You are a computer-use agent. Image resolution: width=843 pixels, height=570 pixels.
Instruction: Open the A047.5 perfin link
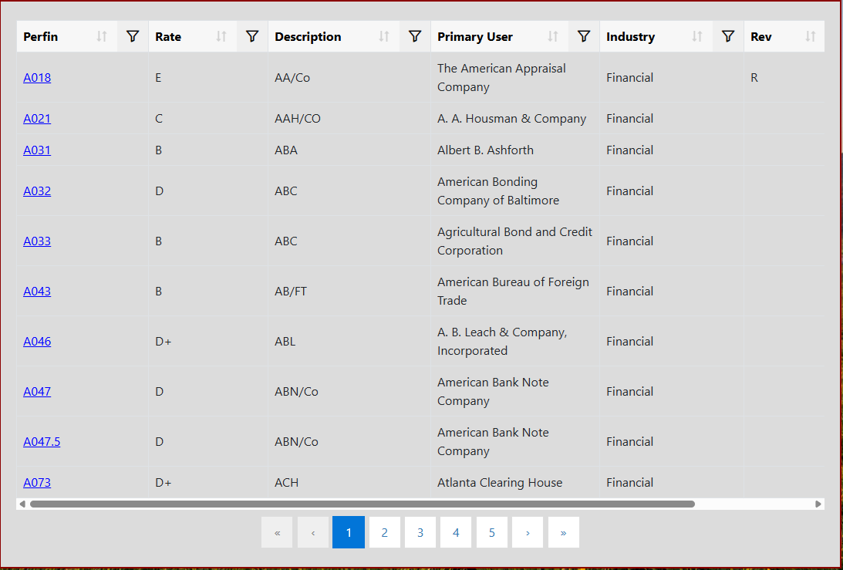(42, 441)
